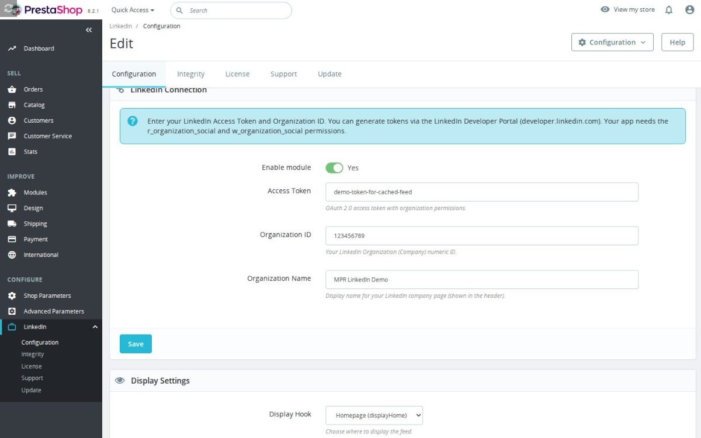Screen dimensions: 701x438
Task: Click the Organization ID input field
Action: (x=482, y=236)
